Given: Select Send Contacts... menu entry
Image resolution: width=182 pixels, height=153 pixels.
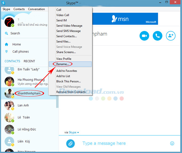Looking at the screenshot, I should [x=70, y=36].
